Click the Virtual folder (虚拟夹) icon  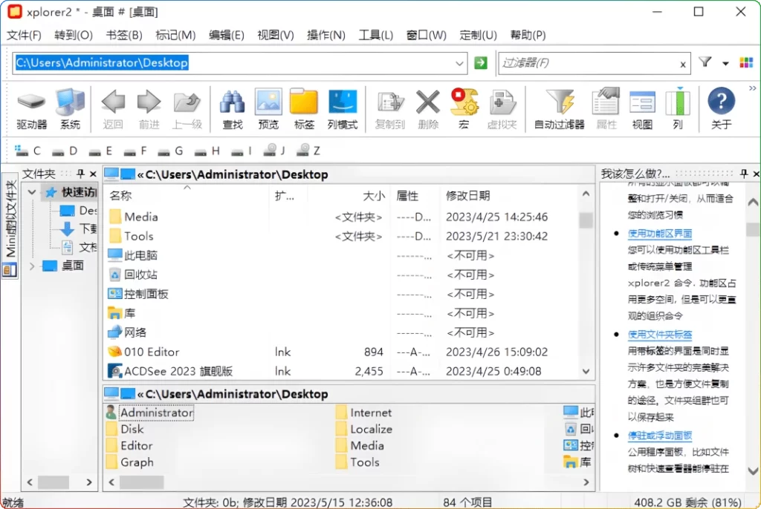coord(502,109)
